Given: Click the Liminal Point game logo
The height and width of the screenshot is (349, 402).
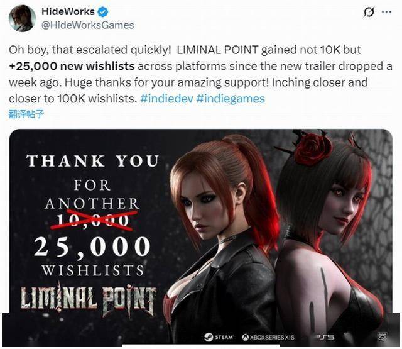Looking at the screenshot, I should coord(89,300).
